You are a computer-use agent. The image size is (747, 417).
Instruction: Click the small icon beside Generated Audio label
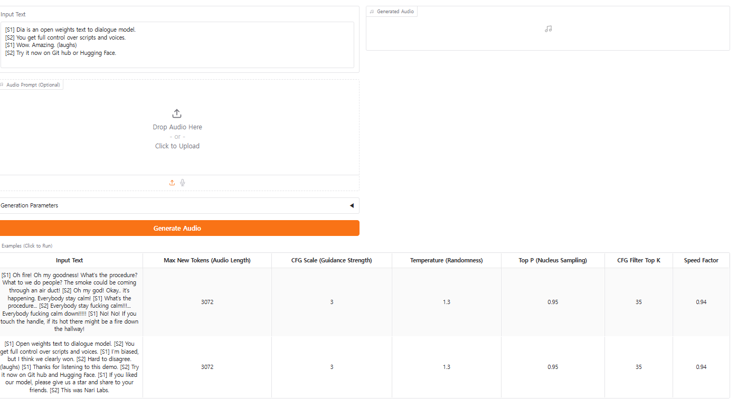tap(372, 12)
